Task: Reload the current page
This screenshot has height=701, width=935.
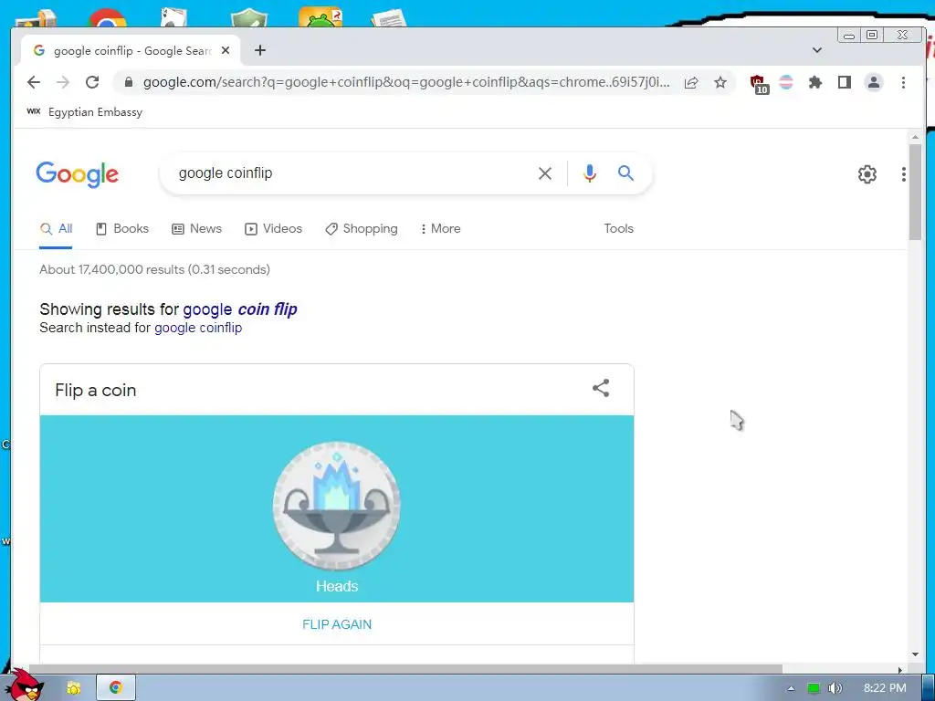Action: (92, 82)
